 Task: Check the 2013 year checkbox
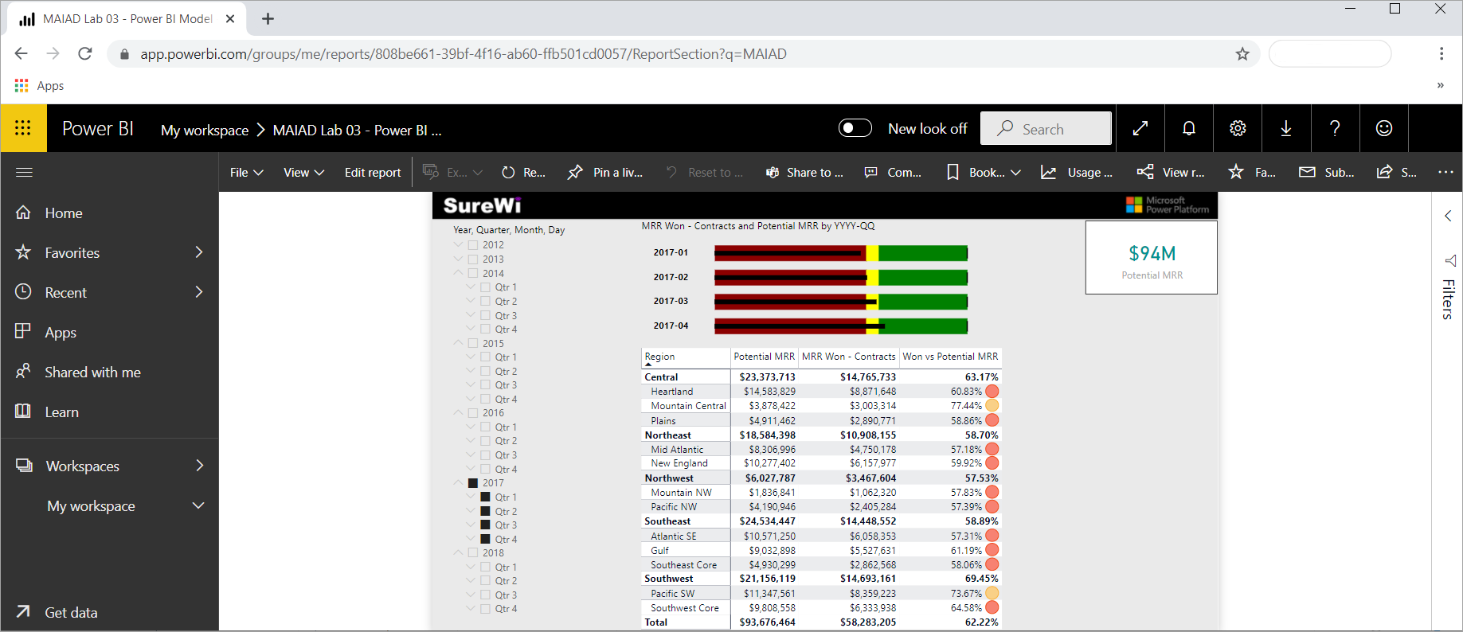click(473, 259)
